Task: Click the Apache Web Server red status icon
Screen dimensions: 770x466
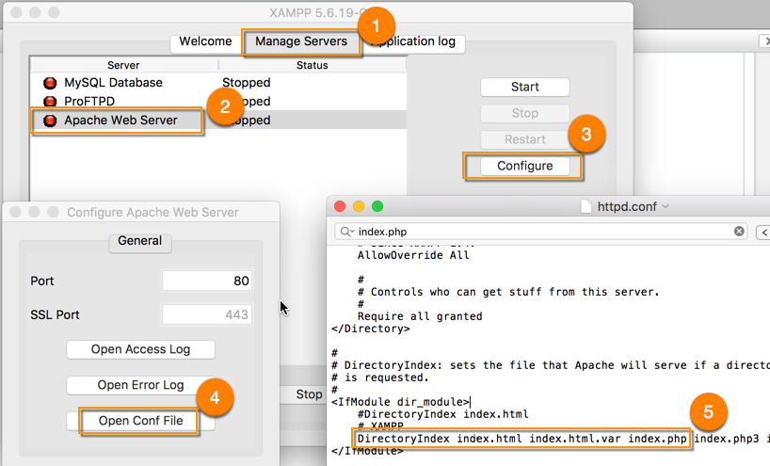Action: 50,121
